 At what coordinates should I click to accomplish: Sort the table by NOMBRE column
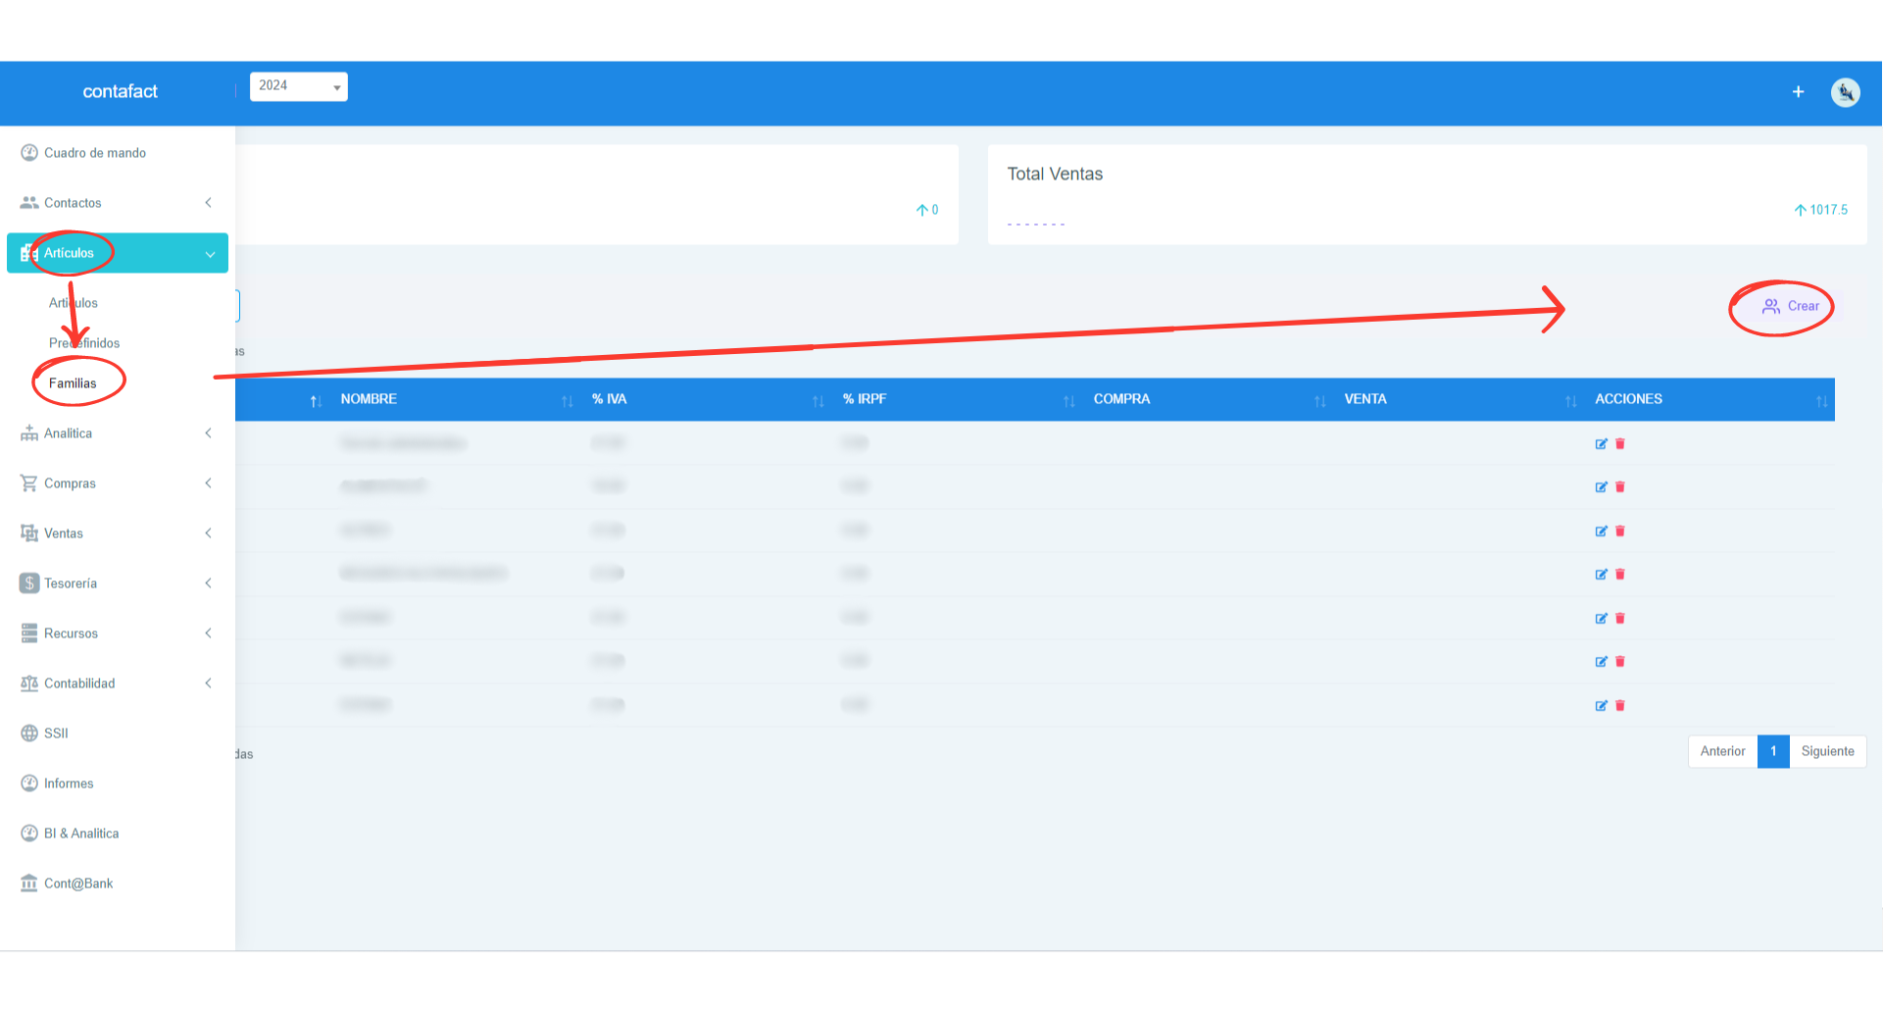(x=370, y=399)
